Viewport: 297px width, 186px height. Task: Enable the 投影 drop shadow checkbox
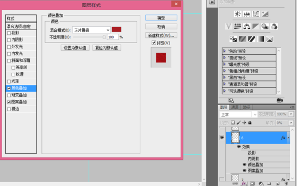click(x=9, y=33)
